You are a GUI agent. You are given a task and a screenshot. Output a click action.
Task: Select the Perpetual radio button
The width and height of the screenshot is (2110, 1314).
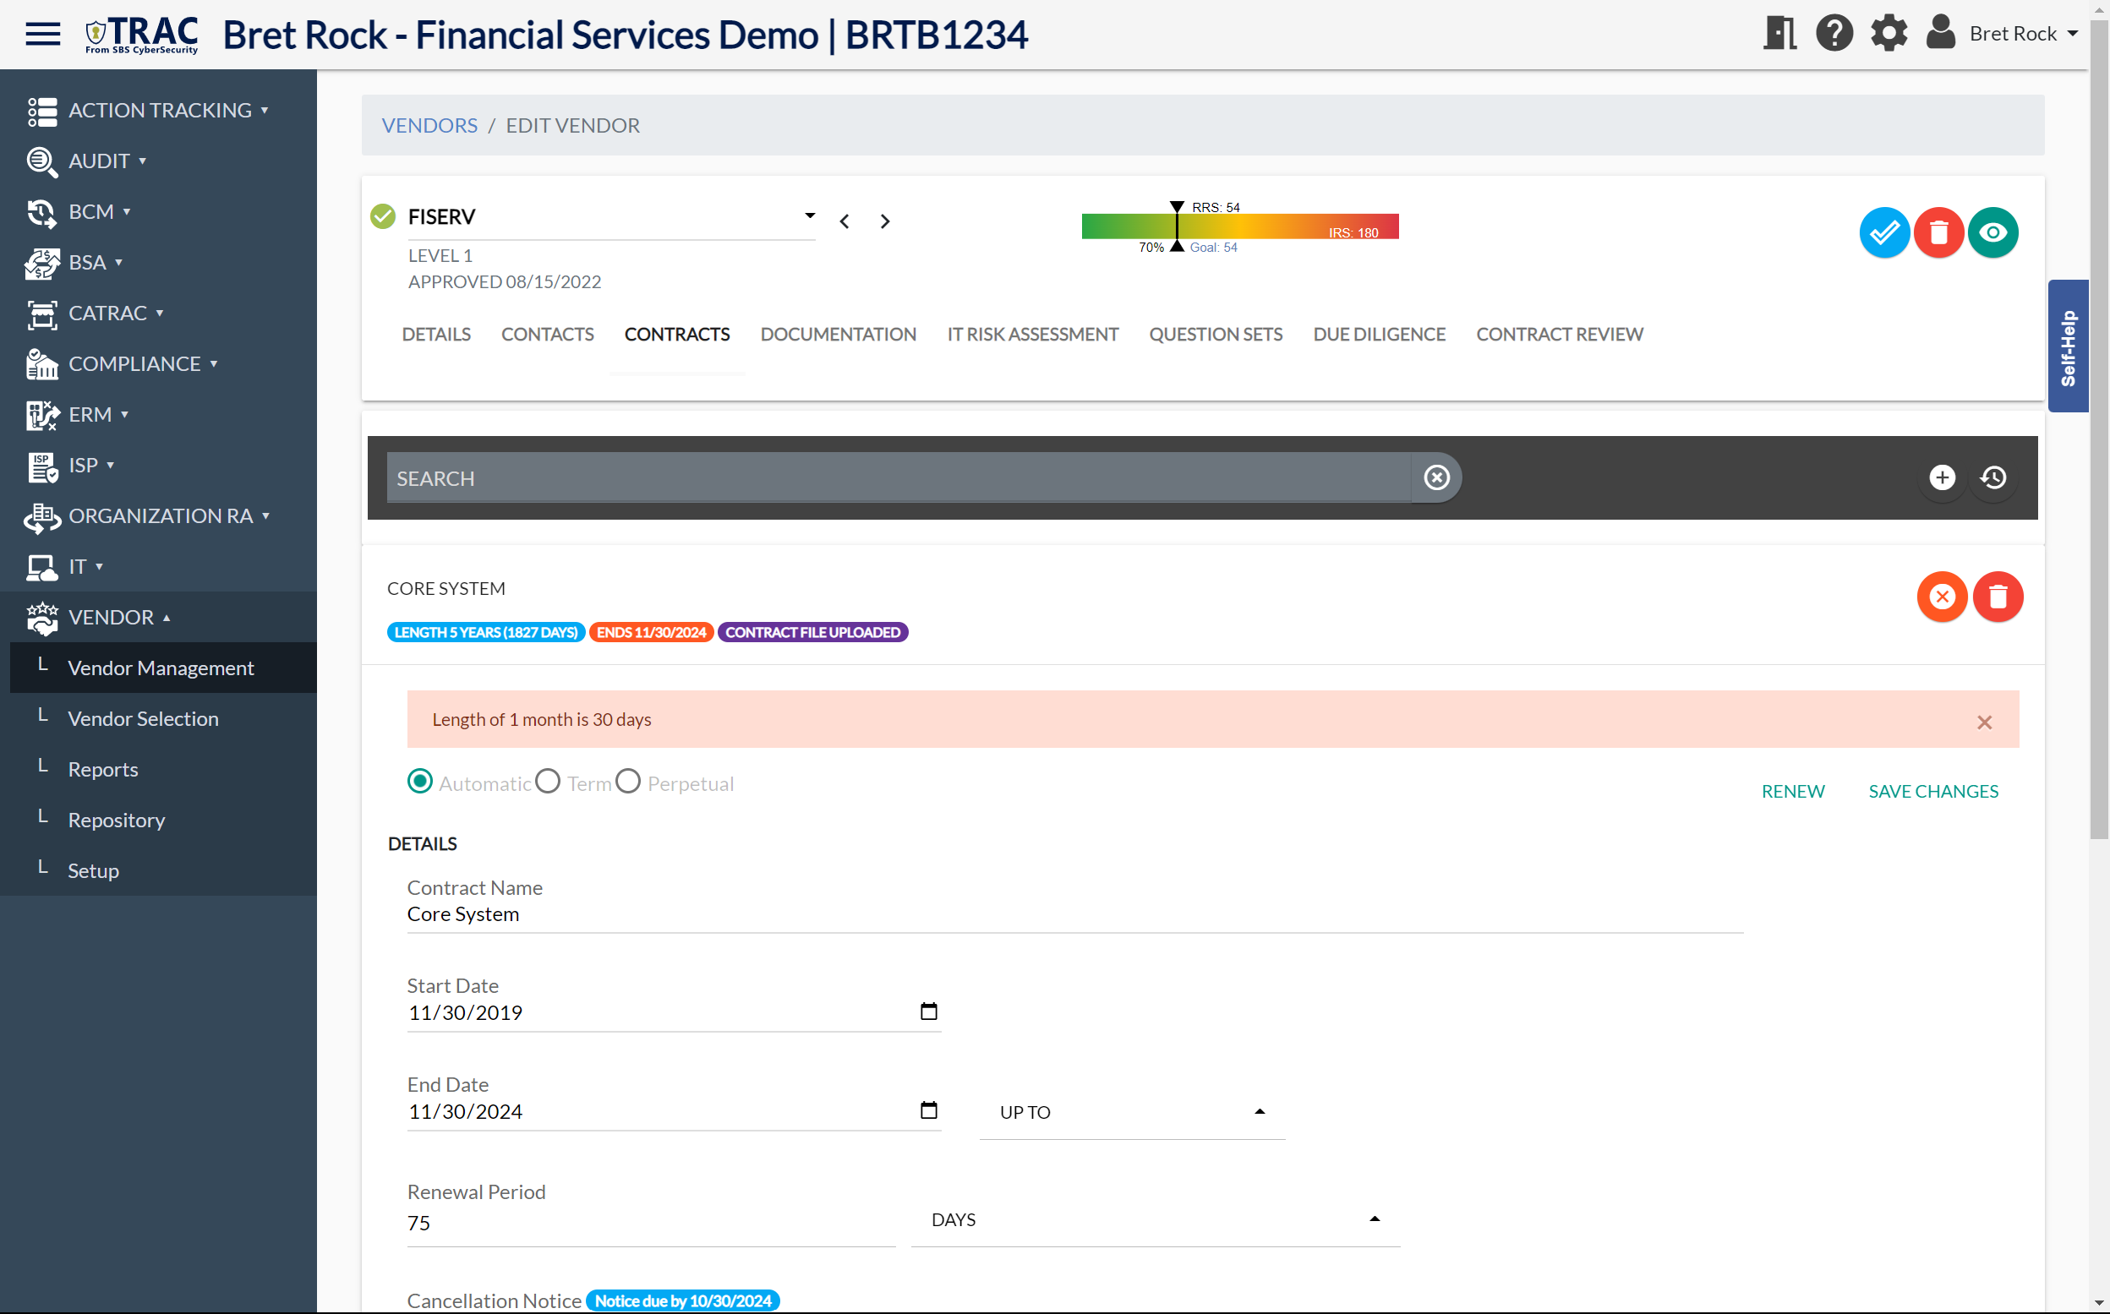[x=628, y=782]
